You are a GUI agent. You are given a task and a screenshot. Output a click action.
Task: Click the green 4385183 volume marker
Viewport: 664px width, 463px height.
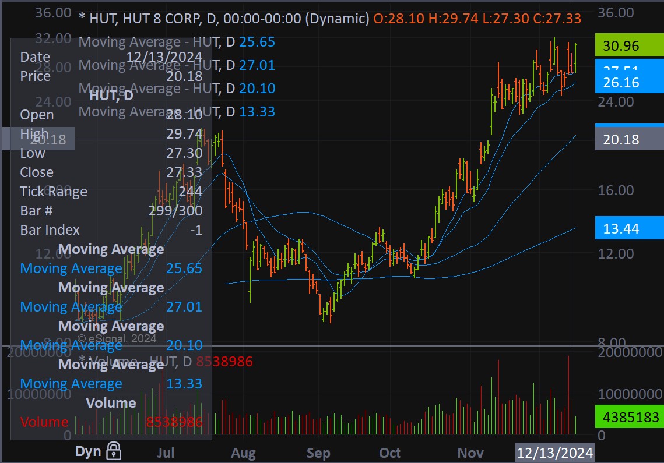629,417
